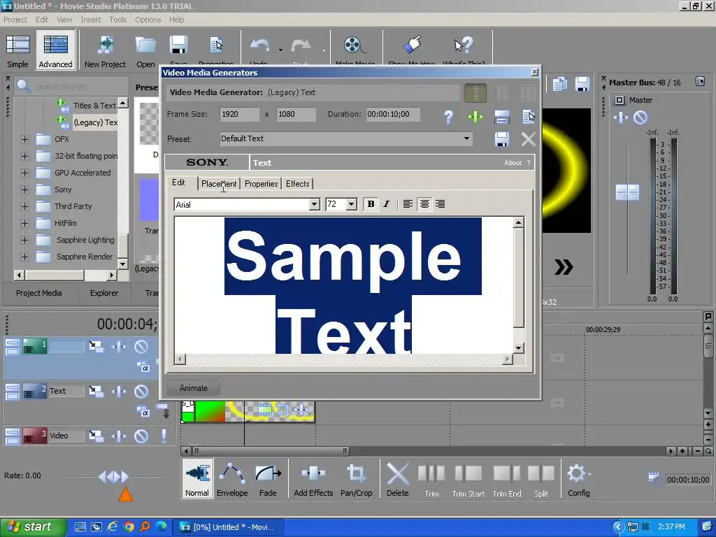This screenshot has width=716, height=537.
Task: Mute the Video track 3
Action: [141, 436]
